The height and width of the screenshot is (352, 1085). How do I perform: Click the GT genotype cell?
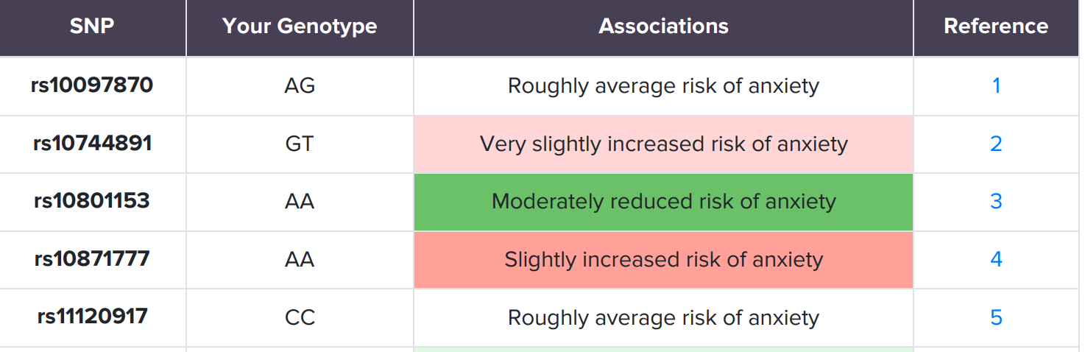(300, 144)
